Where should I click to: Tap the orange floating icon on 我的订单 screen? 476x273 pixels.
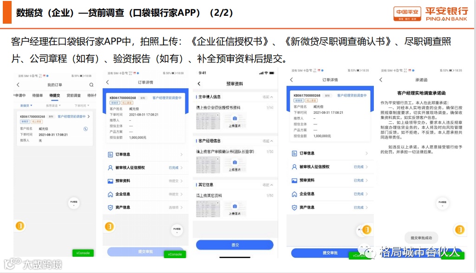20,226
